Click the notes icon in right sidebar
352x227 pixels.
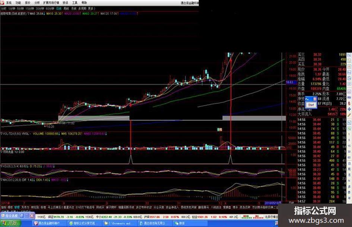349,61
